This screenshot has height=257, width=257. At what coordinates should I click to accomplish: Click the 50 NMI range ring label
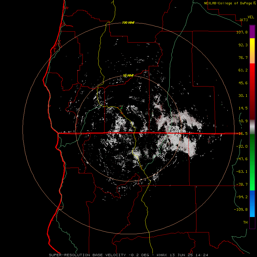pyautogui.click(x=128, y=76)
